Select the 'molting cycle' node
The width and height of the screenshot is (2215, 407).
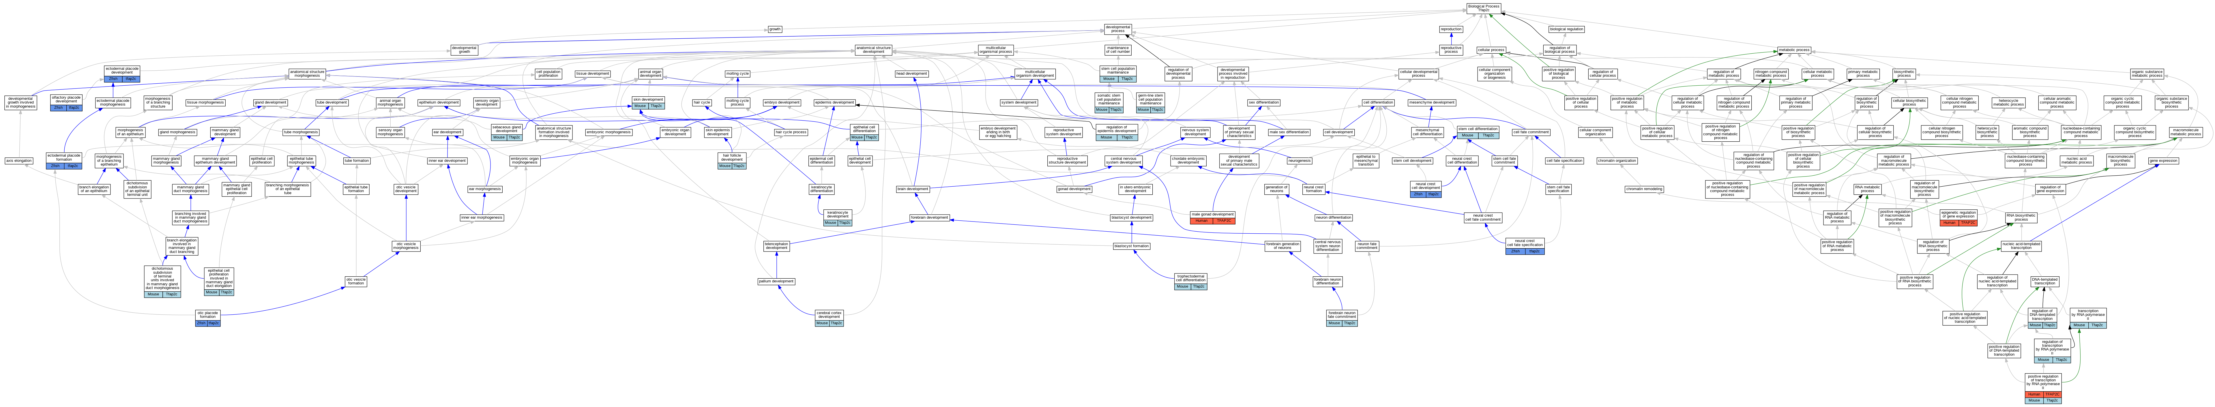(738, 74)
